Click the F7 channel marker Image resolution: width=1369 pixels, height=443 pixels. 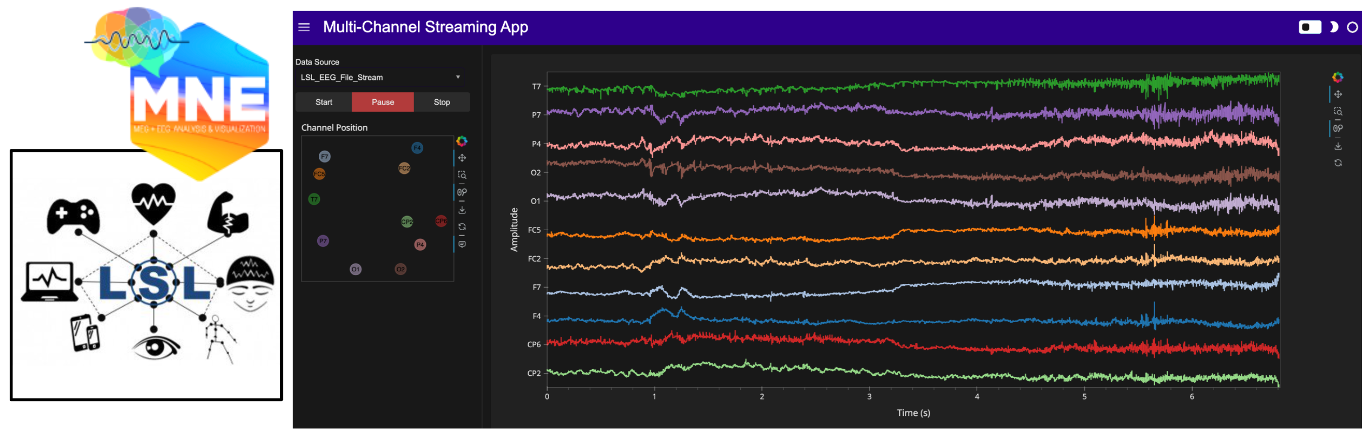tap(324, 157)
